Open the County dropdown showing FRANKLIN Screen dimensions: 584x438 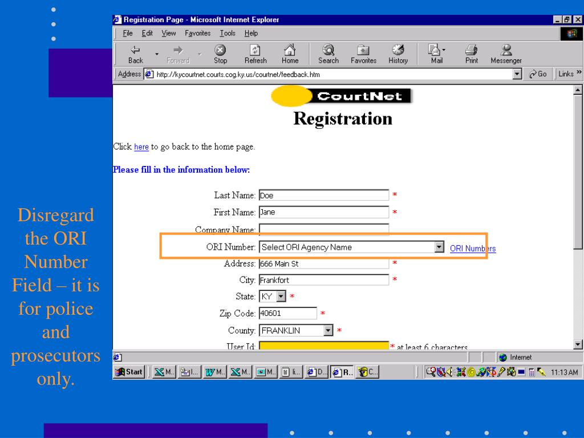pyautogui.click(x=328, y=330)
